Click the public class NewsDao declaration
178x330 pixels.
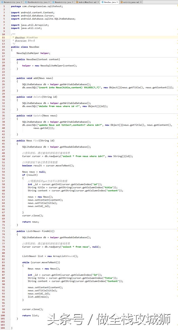pyautogui.click(x=25, y=47)
